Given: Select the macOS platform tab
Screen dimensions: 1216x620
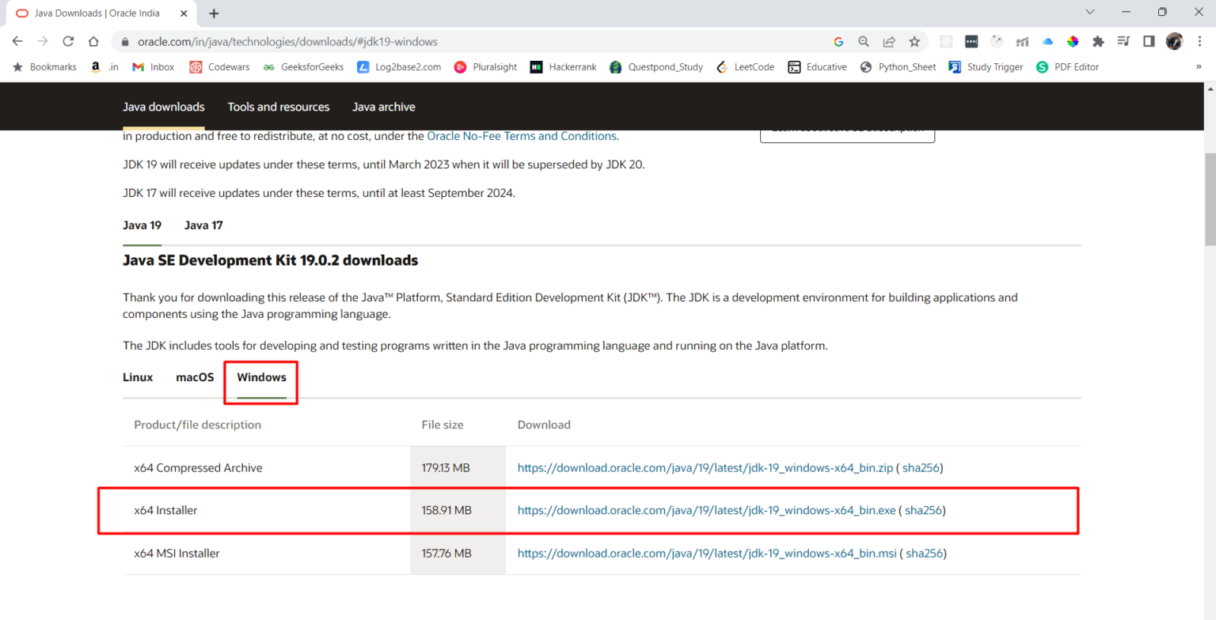Looking at the screenshot, I should click(195, 377).
